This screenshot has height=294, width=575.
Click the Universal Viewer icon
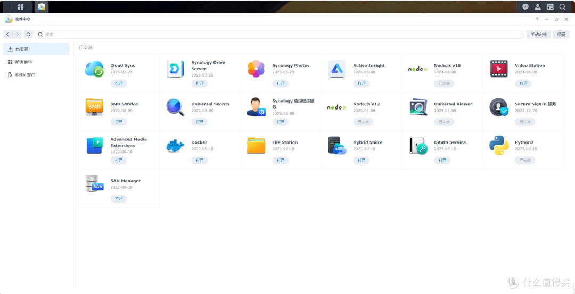(x=418, y=107)
